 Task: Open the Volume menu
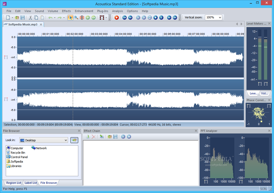click(x=53, y=11)
